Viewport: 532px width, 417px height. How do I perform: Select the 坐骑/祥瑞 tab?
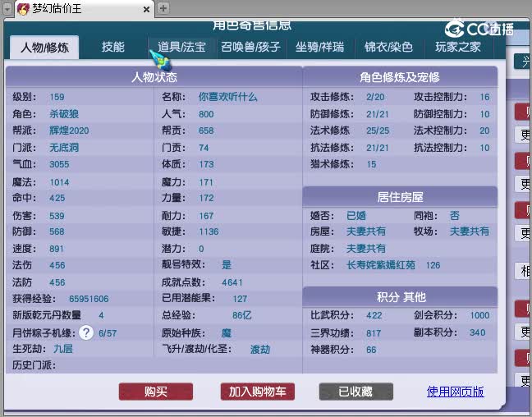[319, 47]
